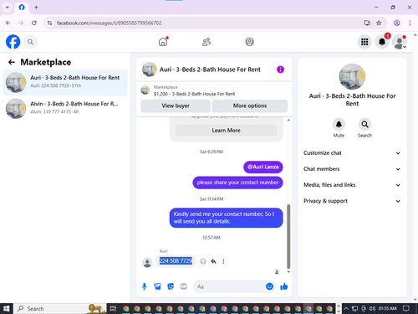Click the chat scrollbar thumb

point(288,236)
